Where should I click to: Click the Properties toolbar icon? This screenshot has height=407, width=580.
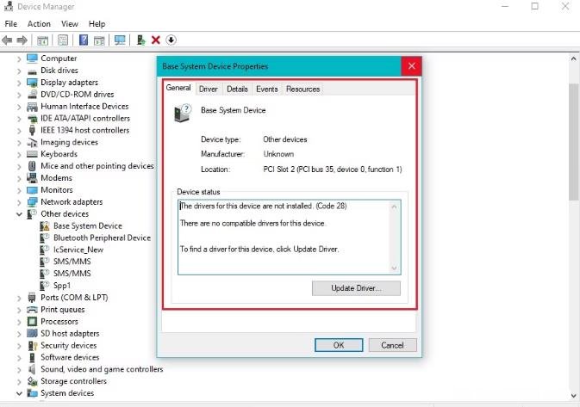click(x=63, y=40)
